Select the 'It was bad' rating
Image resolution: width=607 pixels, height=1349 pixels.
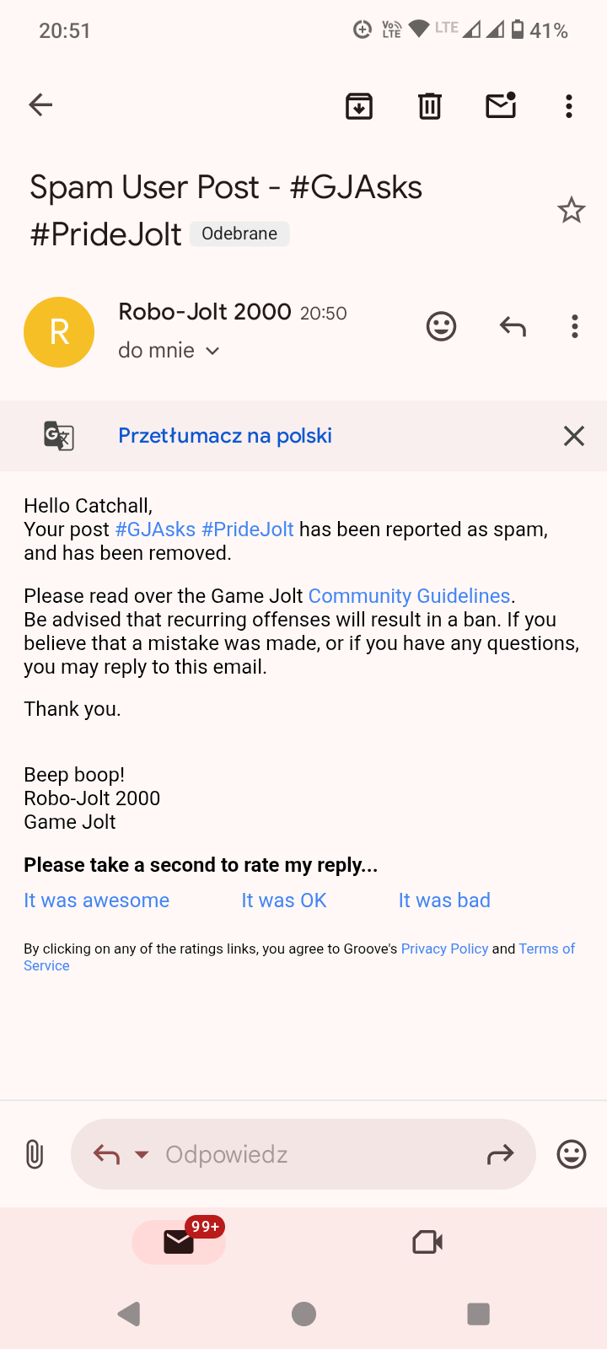coord(444,900)
